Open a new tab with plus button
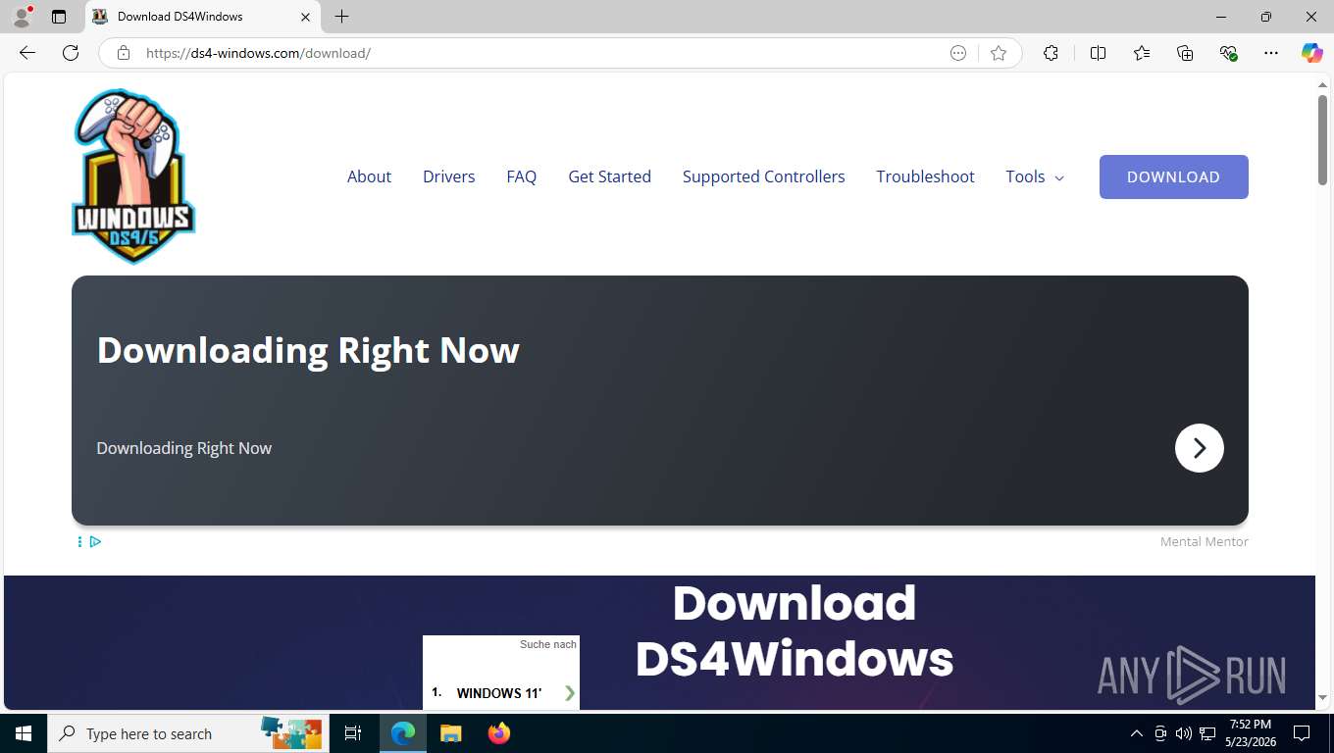This screenshot has height=753, width=1334. (341, 17)
